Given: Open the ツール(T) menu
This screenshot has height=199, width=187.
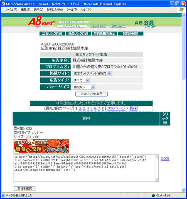Looking at the screenshot, I should coord(71,10).
